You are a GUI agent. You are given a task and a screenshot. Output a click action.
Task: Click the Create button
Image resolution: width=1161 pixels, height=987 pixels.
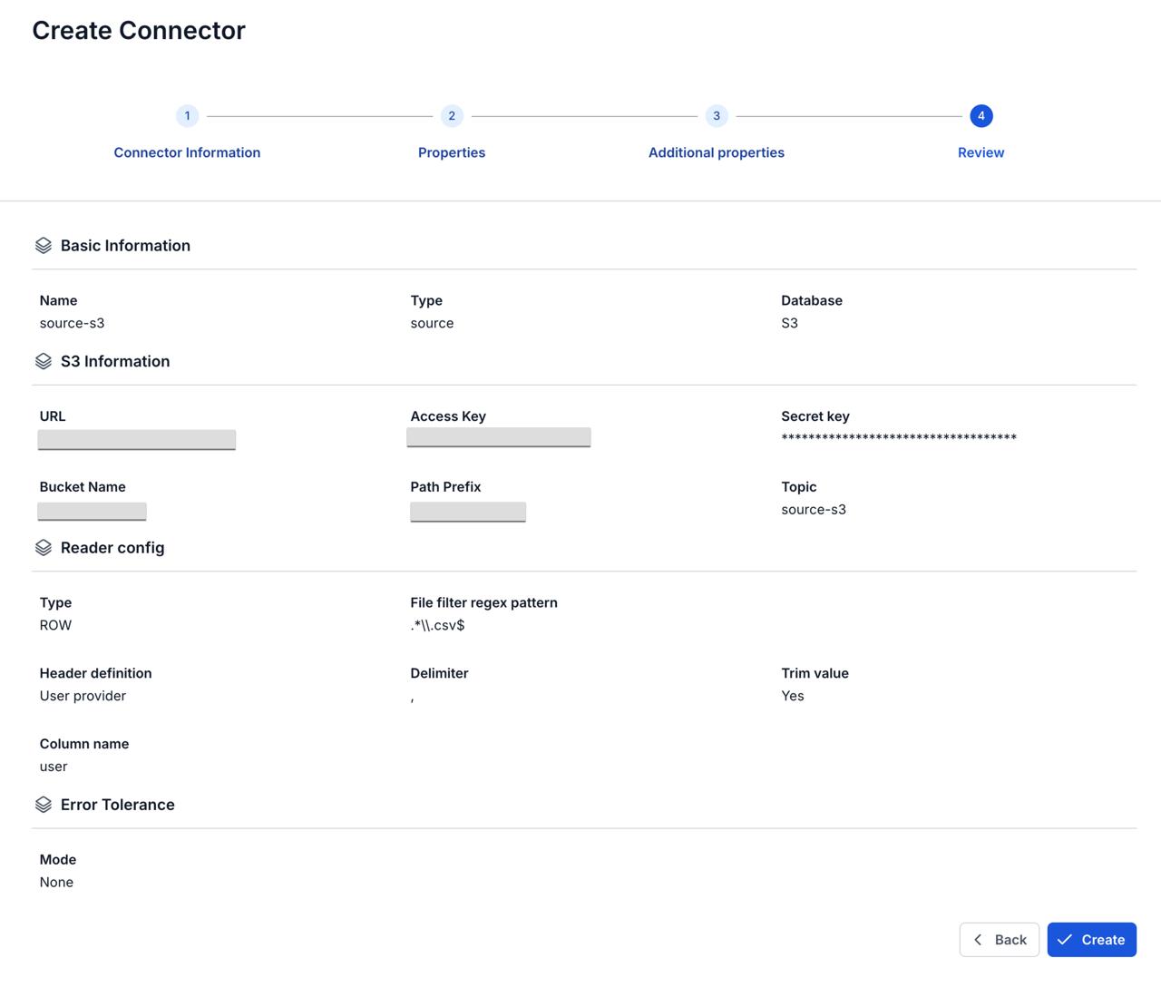[x=1092, y=940]
